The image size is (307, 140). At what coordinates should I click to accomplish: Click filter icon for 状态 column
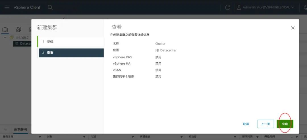[x=133, y=137]
